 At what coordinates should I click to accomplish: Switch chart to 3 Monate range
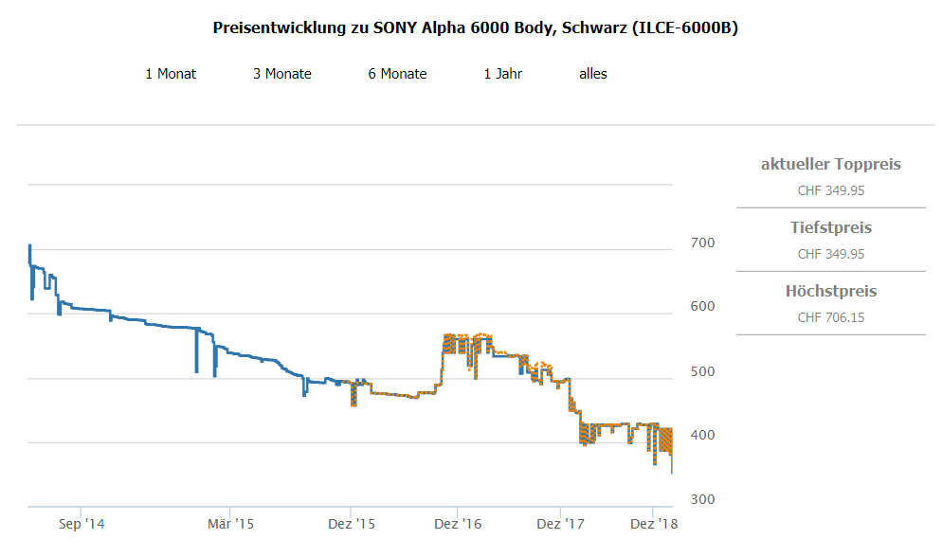[282, 74]
